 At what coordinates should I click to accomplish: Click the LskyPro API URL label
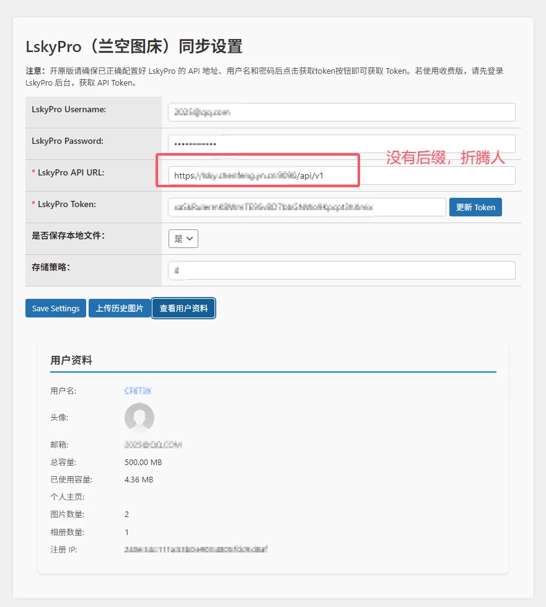pyautogui.click(x=71, y=173)
